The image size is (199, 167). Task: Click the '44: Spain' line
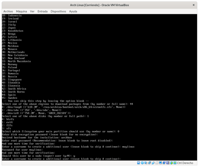[x=8, y=95]
